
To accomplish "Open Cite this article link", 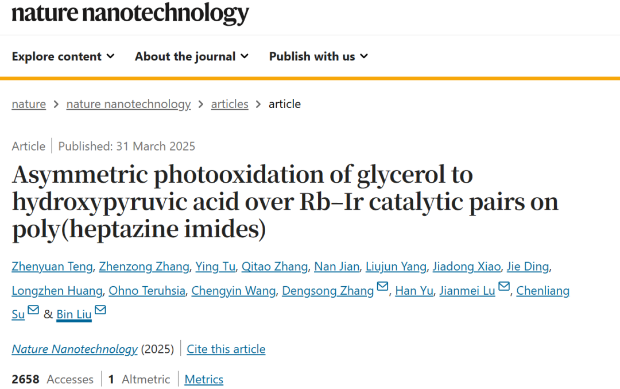I will tap(226, 349).
